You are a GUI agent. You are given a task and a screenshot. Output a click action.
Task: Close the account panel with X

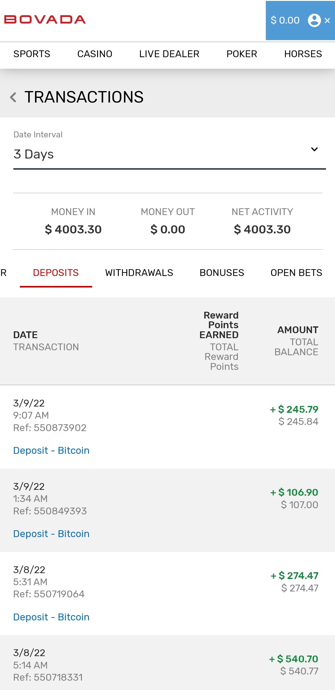pos(327,21)
